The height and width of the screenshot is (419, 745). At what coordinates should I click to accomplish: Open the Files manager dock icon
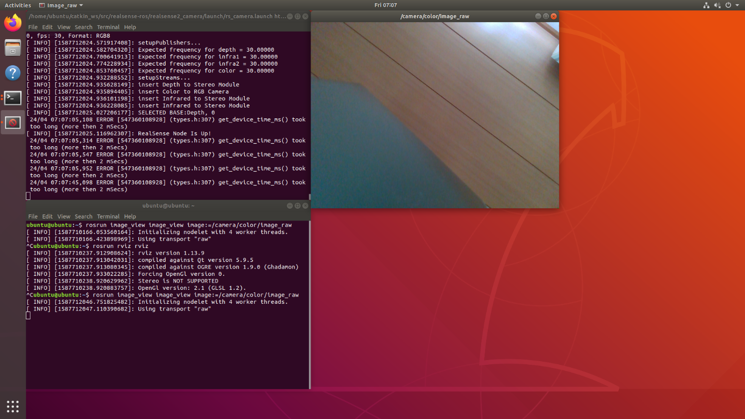[x=13, y=48]
